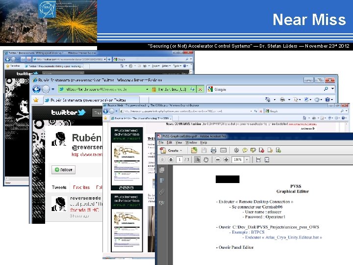353x265 pixels.
Task: Open Tools menu in rearmost Twitter window
Action: pyautogui.click(x=177, y=66)
